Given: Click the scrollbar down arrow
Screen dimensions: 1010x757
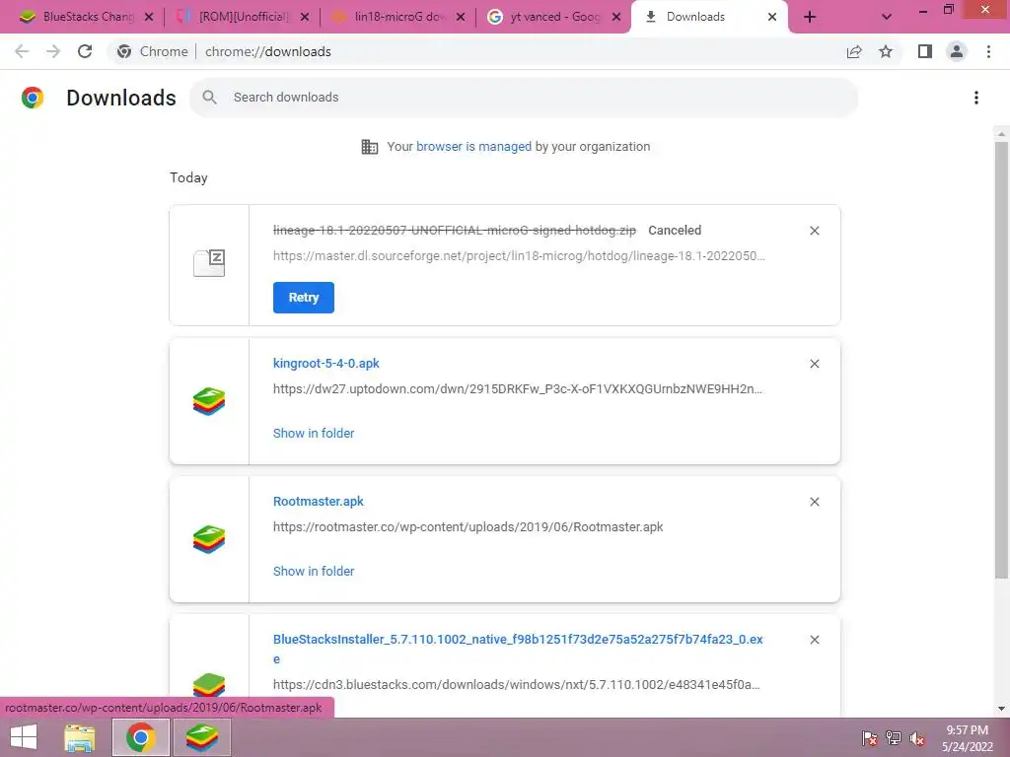Looking at the screenshot, I should 1001,709.
